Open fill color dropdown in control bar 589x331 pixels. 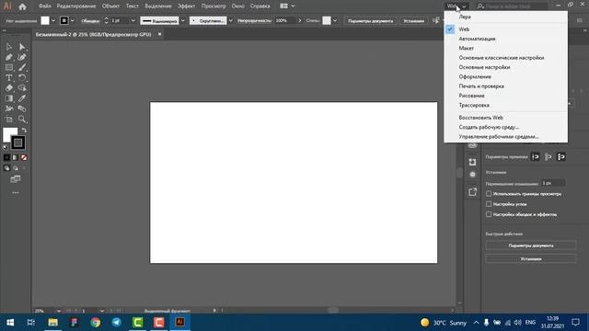pos(53,20)
